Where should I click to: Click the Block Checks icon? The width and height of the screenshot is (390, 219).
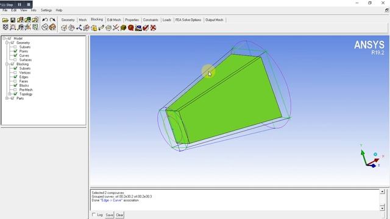[146, 28]
